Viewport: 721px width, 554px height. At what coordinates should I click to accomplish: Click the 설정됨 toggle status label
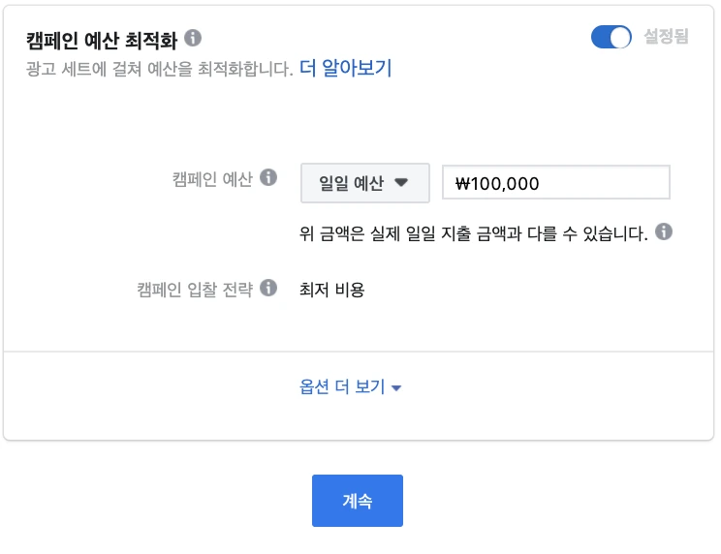666,36
